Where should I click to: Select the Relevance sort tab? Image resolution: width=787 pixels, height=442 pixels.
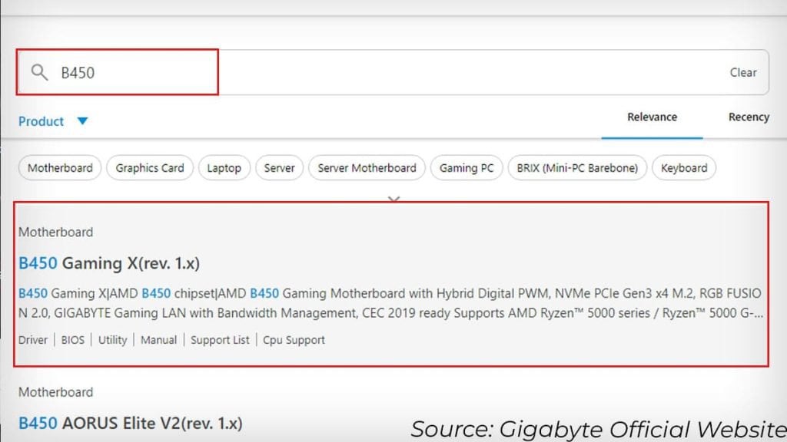point(652,117)
